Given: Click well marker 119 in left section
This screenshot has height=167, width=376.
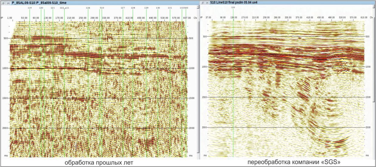Looking at the screenshot, I should point(30,7).
